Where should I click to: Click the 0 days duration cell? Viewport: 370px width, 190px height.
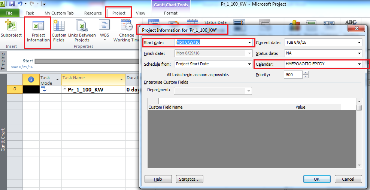tap(133, 89)
